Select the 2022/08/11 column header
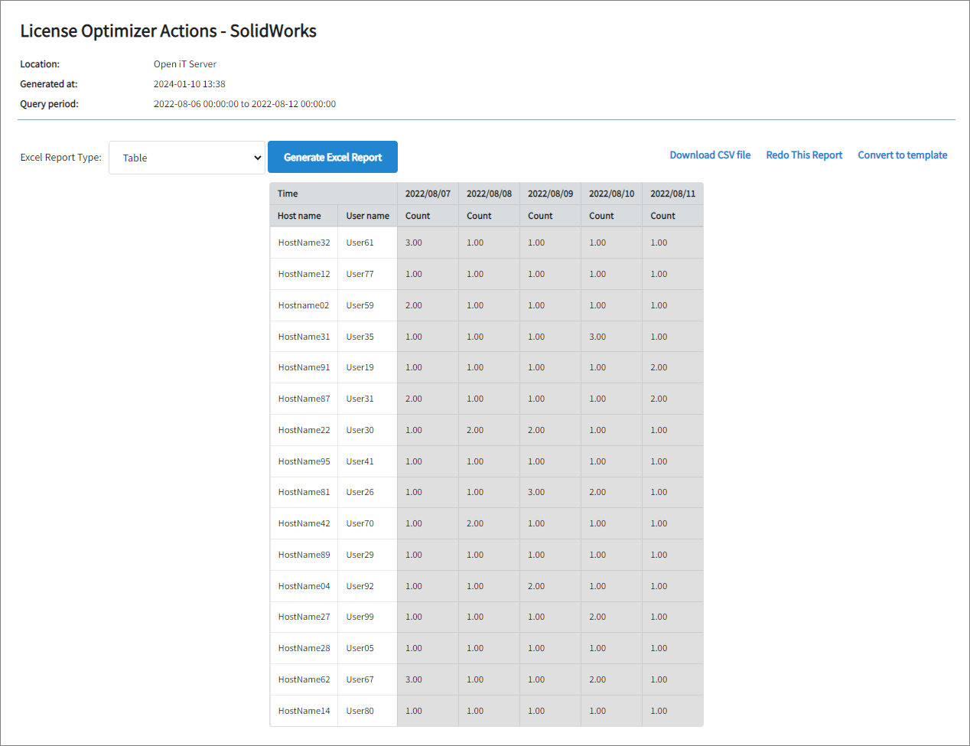970x746 pixels. (x=672, y=193)
